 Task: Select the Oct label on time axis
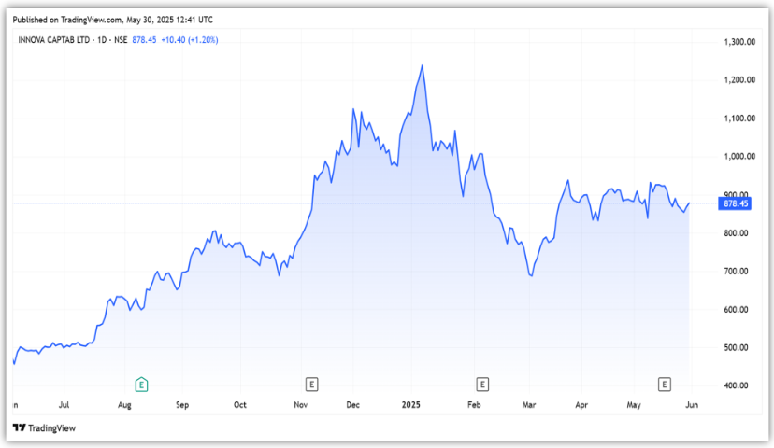pyautogui.click(x=240, y=406)
